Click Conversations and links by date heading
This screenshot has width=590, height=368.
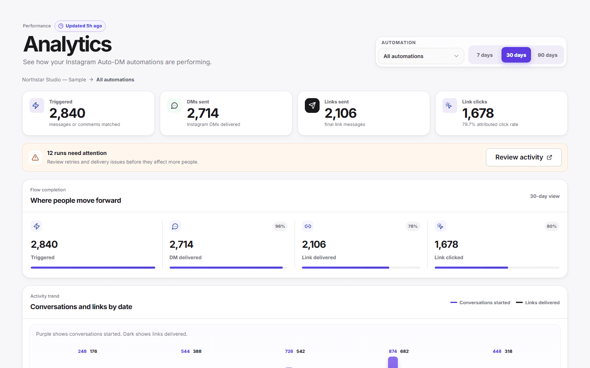click(x=81, y=307)
